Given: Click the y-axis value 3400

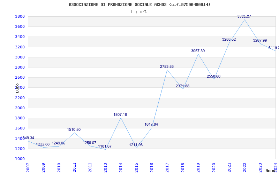Looking at the screenshot, I should pos(20,37).
